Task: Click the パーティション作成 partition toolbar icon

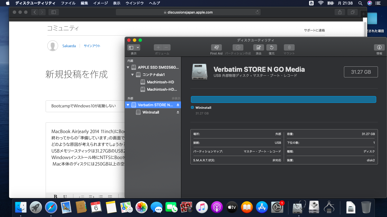Action: (238, 47)
